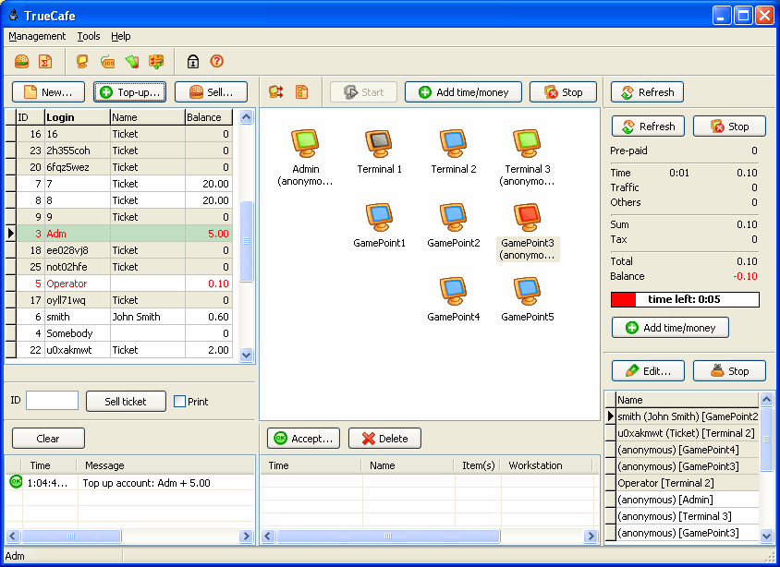
Task: Click the Login column header
Action: [x=77, y=117]
